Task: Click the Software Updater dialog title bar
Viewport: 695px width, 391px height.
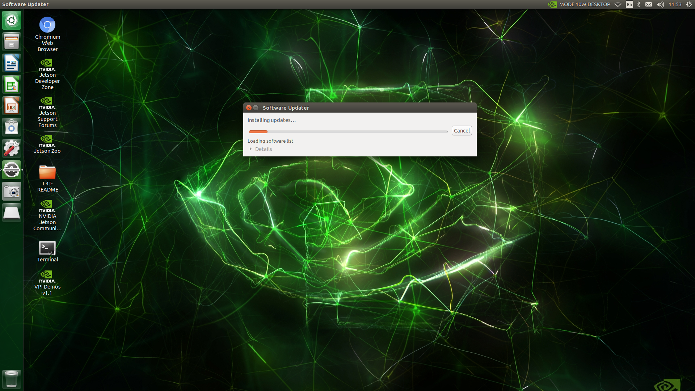Action: point(362,108)
